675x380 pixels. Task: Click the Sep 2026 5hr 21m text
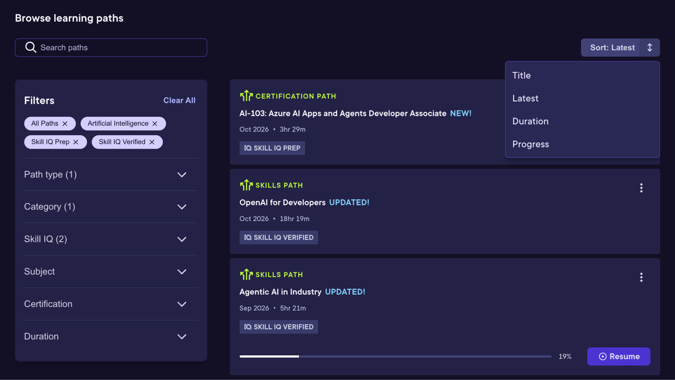point(273,308)
